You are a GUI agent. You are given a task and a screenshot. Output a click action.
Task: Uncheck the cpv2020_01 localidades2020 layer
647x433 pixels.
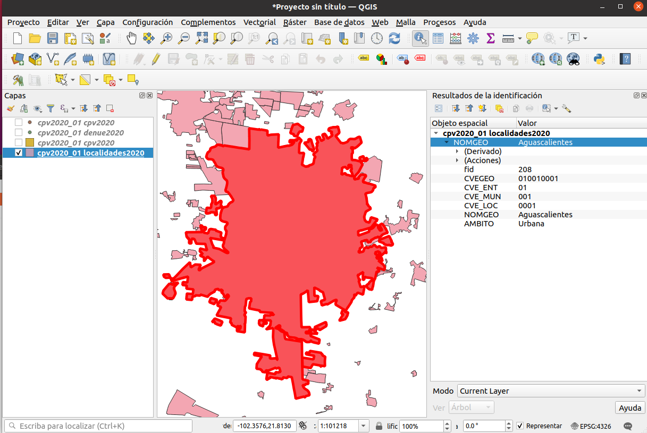[19, 153]
